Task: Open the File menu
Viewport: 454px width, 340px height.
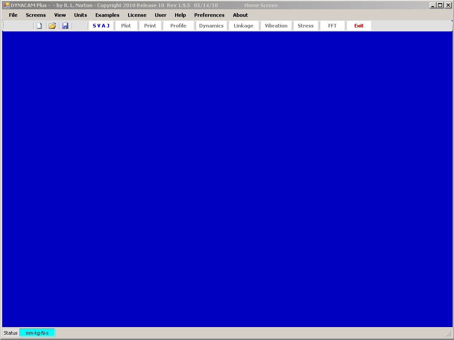Action: 13,15
